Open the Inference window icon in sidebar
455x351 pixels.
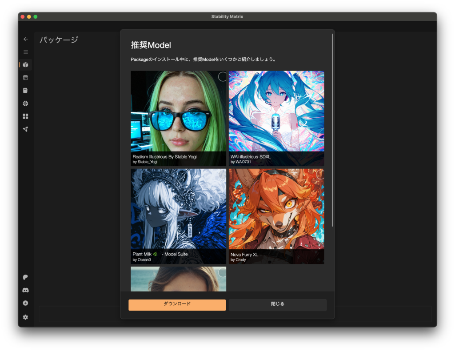pos(25,78)
